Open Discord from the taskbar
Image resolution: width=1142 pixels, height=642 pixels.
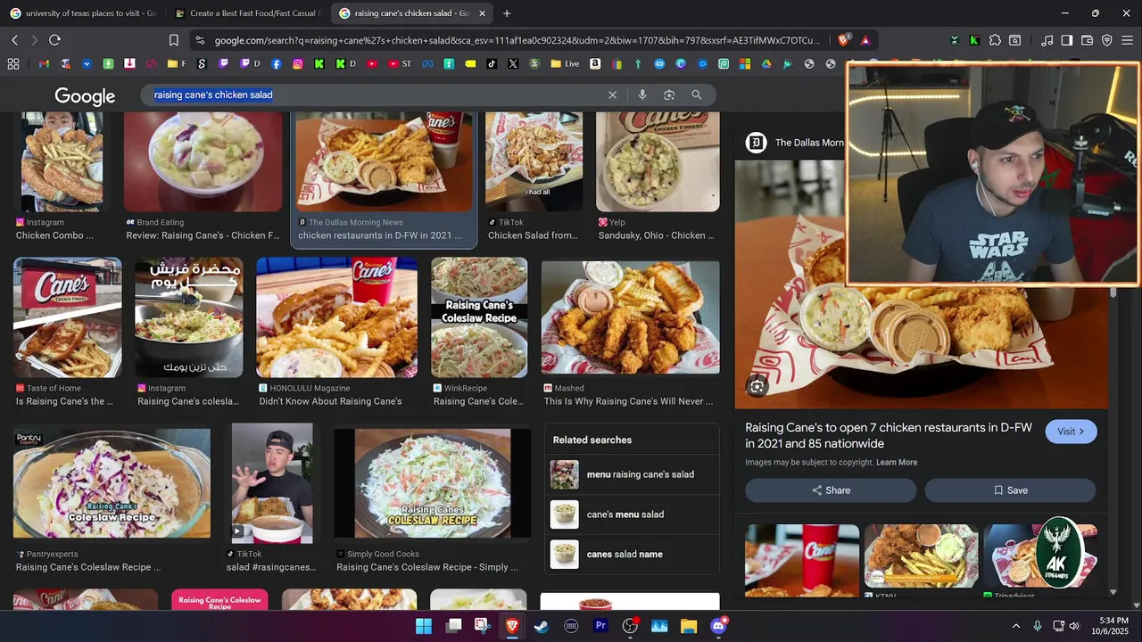pyautogui.click(x=718, y=626)
